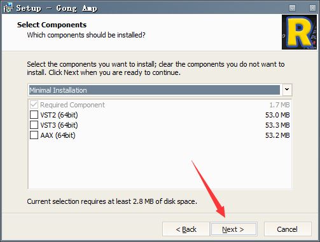This screenshot has width=320, height=242.
Task: Check the VST3 (64bit) component
Action: 34,125
